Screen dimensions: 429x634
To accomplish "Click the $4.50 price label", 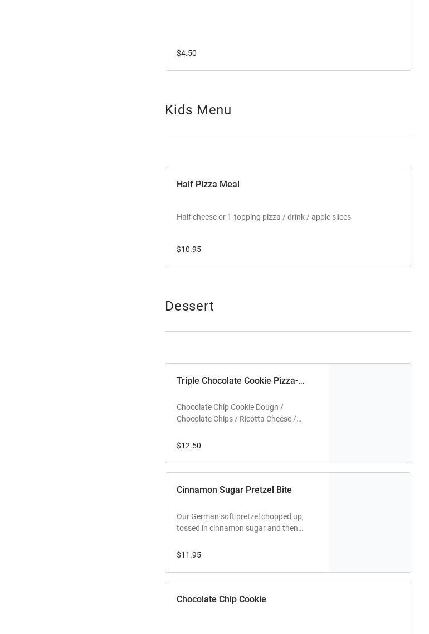I will point(187,53).
